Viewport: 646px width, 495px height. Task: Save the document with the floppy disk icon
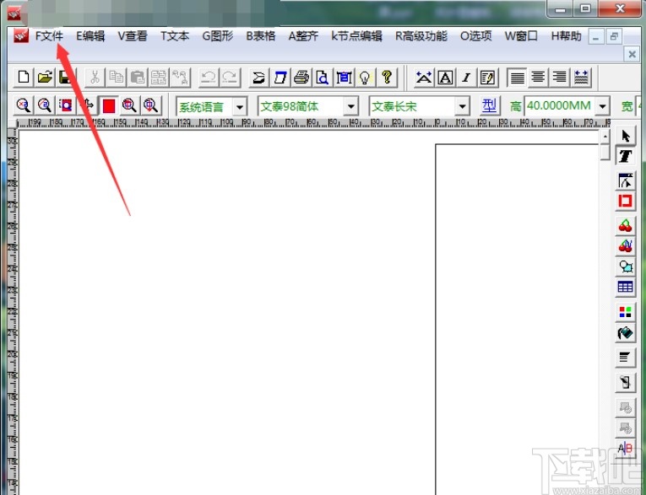coord(66,78)
